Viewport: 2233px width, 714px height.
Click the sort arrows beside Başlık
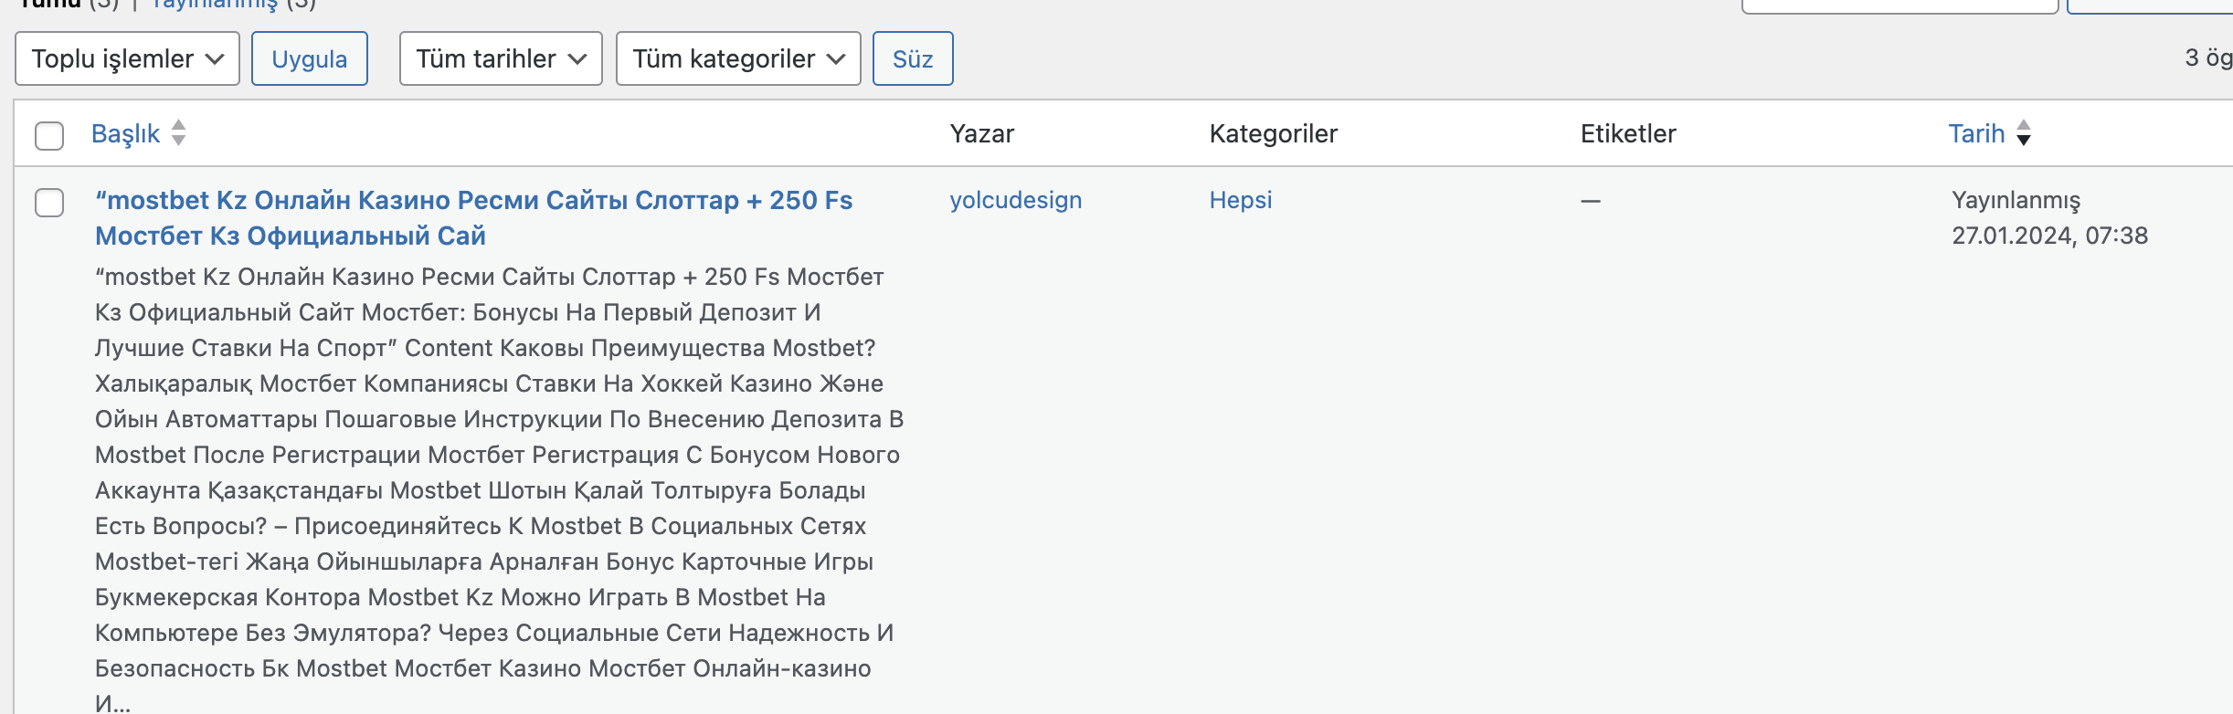click(179, 133)
